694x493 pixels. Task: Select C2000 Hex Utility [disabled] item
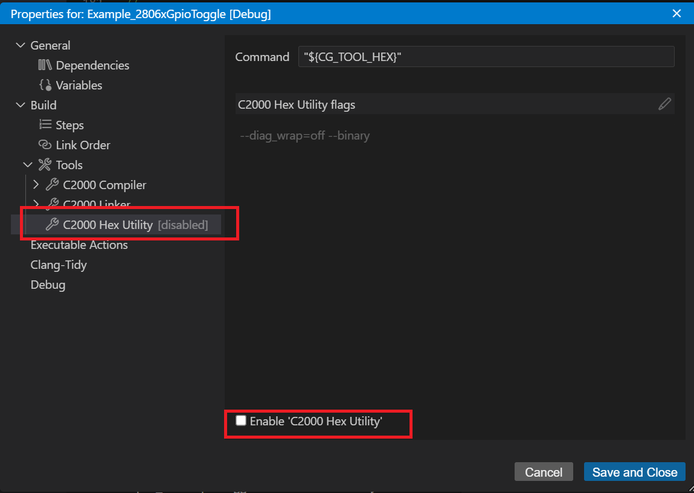click(x=116, y=224)
